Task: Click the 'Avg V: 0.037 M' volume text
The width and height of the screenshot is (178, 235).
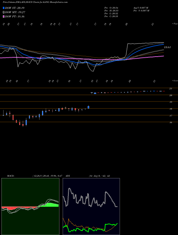Action: (x=141, y=8)
